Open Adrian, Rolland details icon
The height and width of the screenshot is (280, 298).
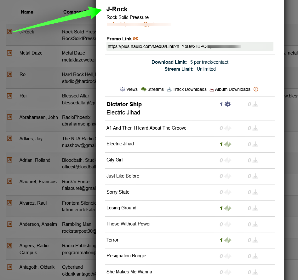(x=9, y=160)
